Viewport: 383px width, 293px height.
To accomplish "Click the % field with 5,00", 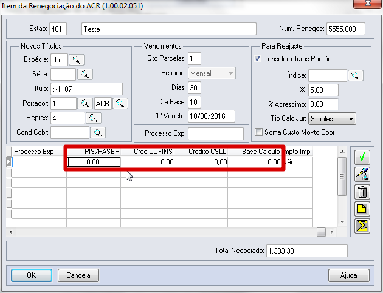I will (323, 90).
